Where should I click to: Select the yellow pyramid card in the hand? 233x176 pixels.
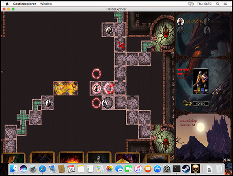127,158
